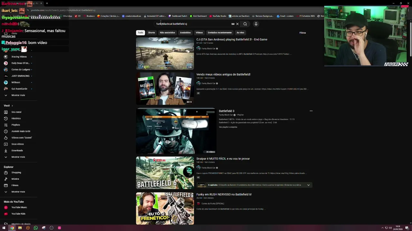Show hidden system tray icons

tap(382, 228)
